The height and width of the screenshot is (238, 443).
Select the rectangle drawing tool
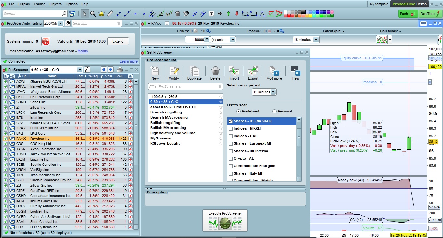[254, 14]
